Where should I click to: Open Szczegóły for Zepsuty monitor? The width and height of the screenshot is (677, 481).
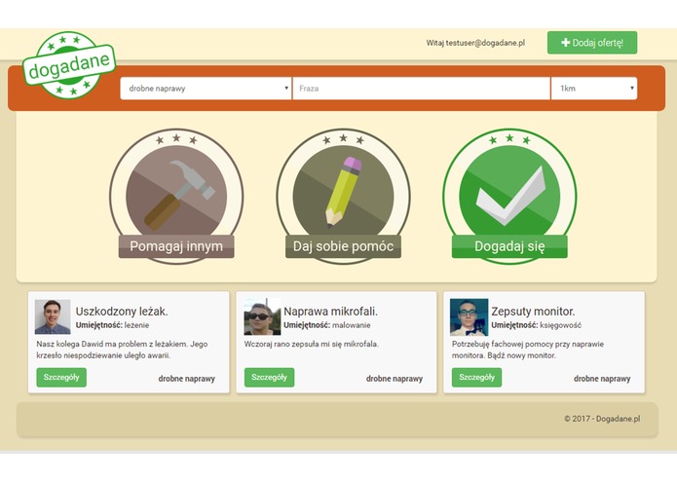(476, 378)
